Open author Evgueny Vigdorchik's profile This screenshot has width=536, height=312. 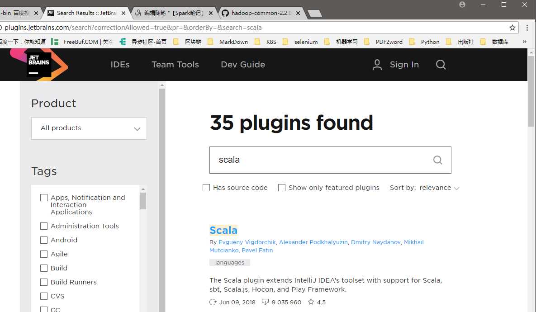pyautogui.click(x=247, y=242)
